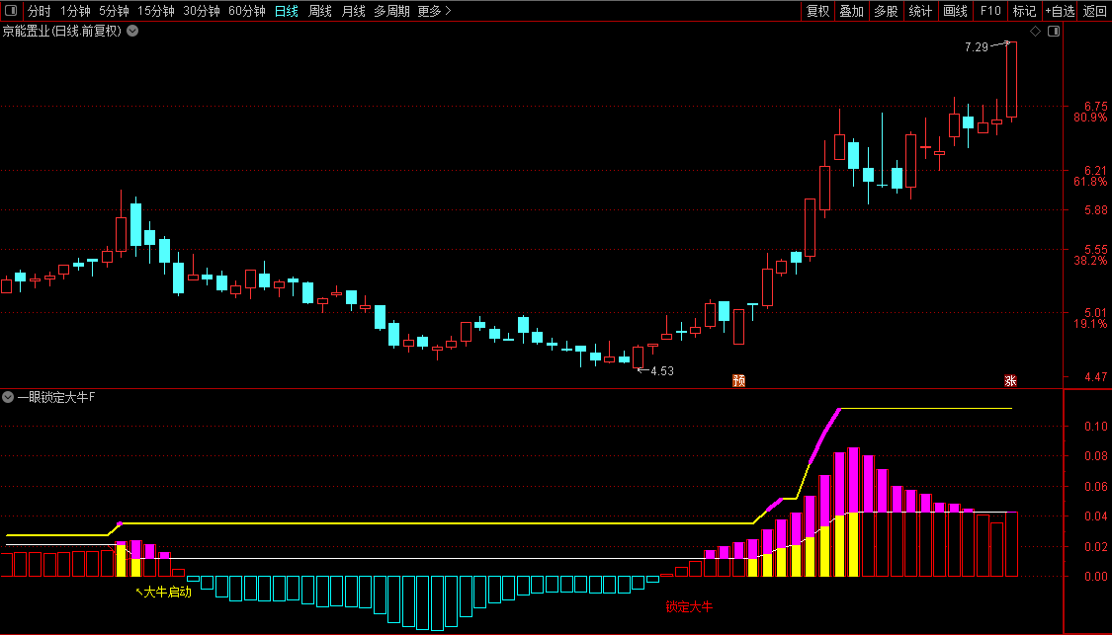
Task: Click the 4.53 low price label
Action: click(x=661, y=370)
